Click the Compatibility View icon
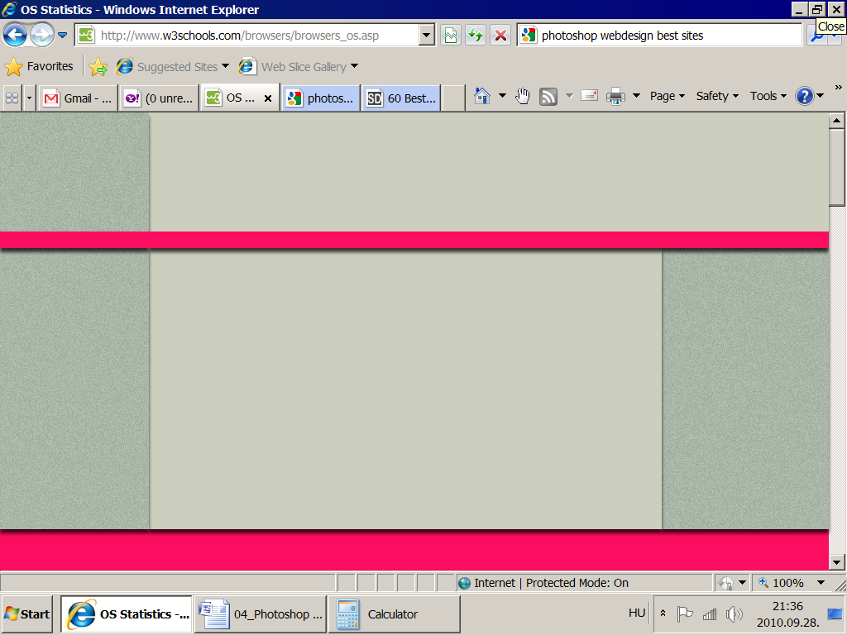847x635 pixels. [x=451, y=36]
